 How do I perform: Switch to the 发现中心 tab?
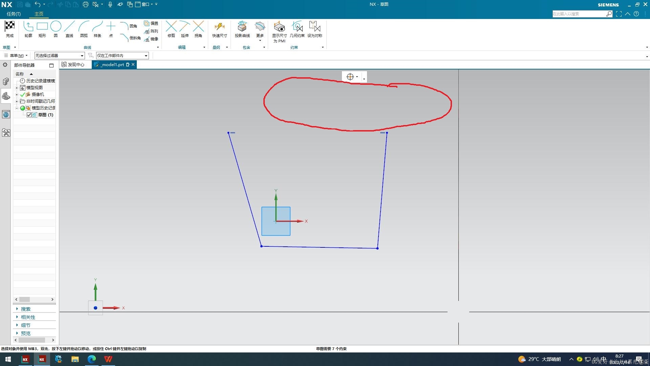tap(73, 65)
